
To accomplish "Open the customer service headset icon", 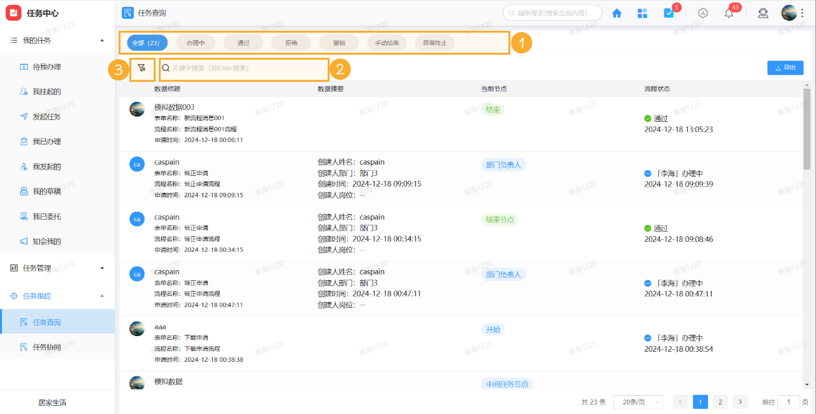I will (x=763, y=13).
